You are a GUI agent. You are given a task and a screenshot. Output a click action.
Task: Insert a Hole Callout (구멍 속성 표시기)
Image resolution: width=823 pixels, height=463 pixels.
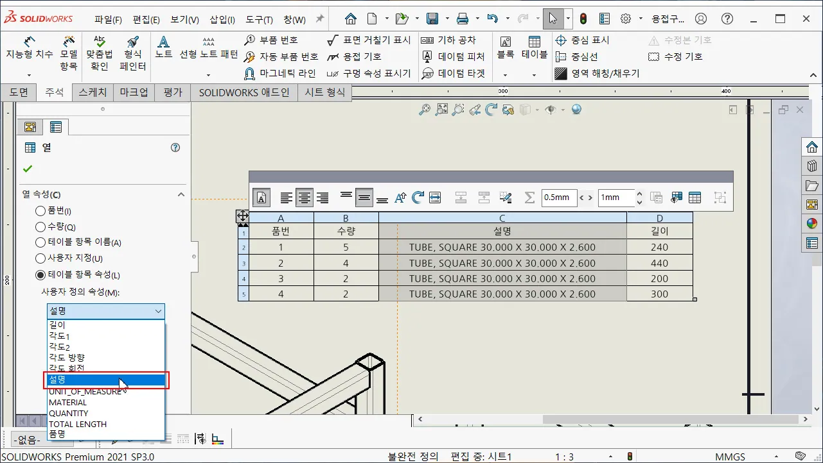coord(369,73)
